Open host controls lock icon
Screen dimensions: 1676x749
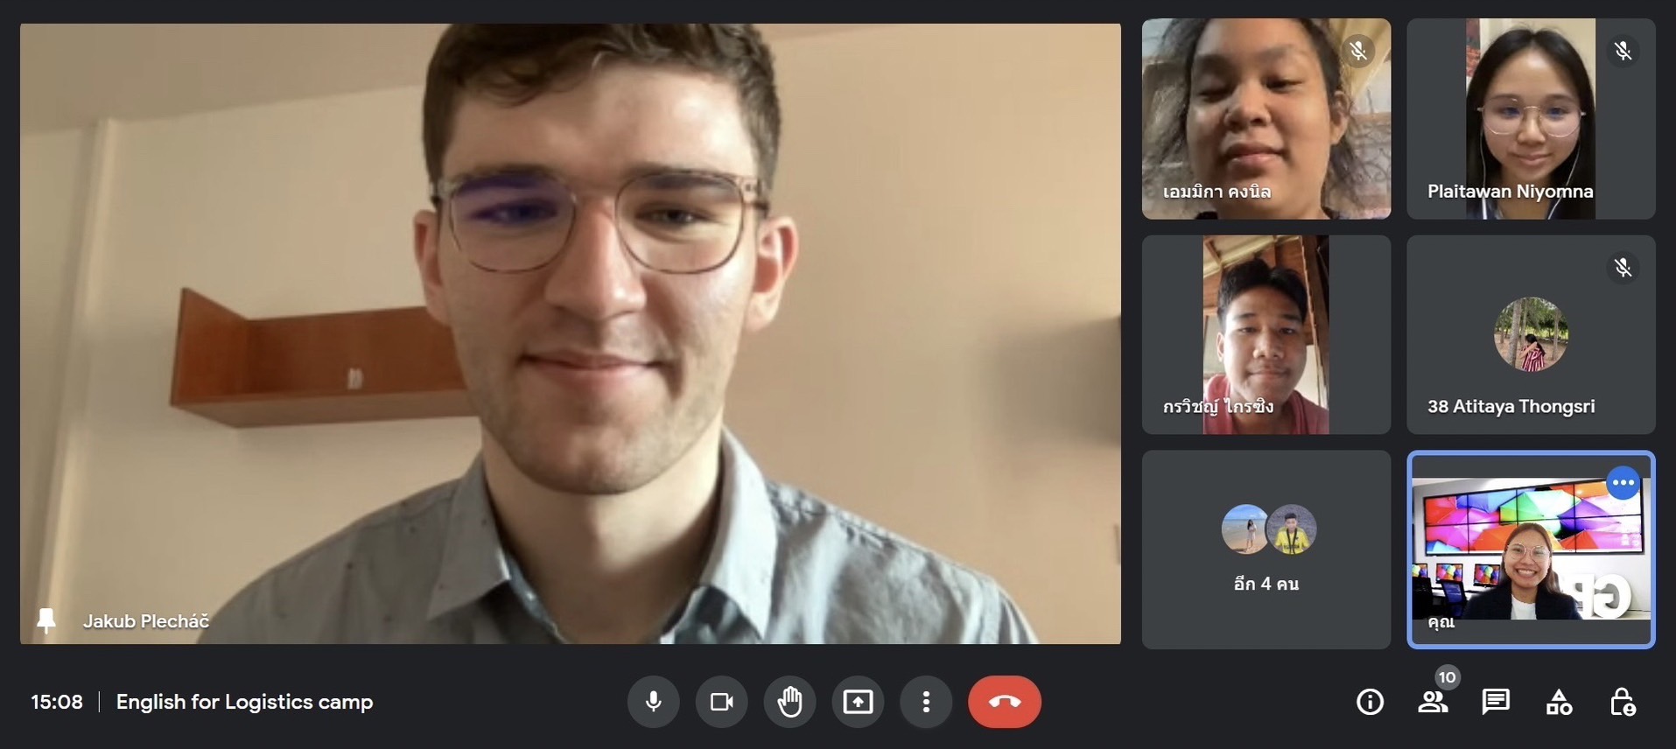[x=1622, y=702]
